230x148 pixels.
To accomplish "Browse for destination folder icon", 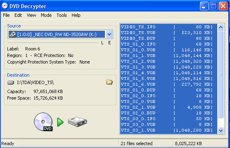I will tap(109, 82).
